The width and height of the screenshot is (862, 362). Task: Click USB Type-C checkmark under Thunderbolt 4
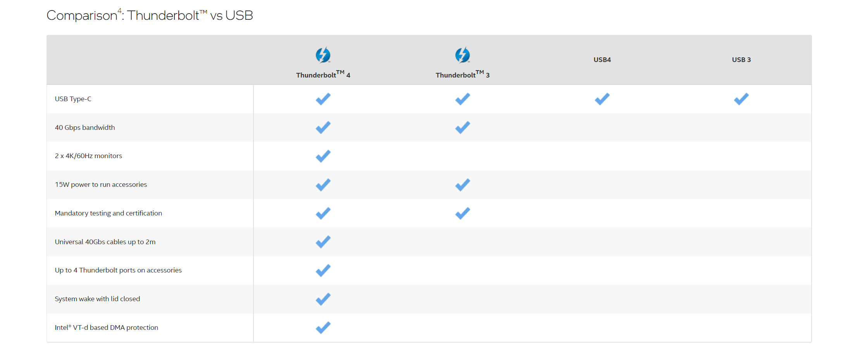(323, 99)
